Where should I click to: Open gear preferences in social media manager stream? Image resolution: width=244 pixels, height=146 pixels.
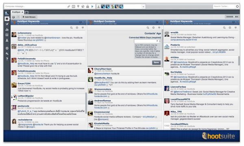click(230, 28)
